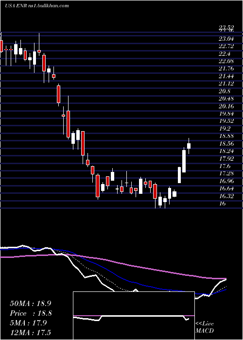Click the 18.88 price axis label

coord(226,136)
